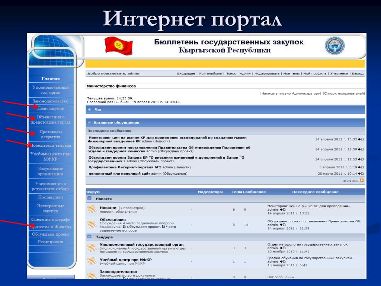Open Победители тендера sidebar item

51,146
